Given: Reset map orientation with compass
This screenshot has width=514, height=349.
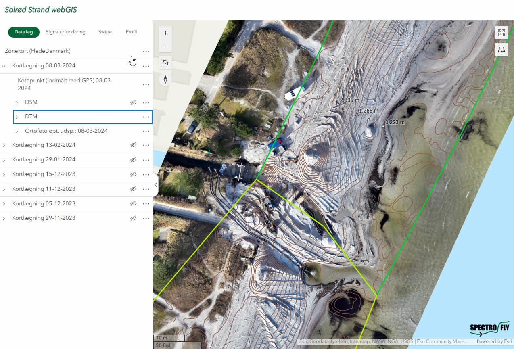Looking at the screenshot, I should (x=165, y=79).
